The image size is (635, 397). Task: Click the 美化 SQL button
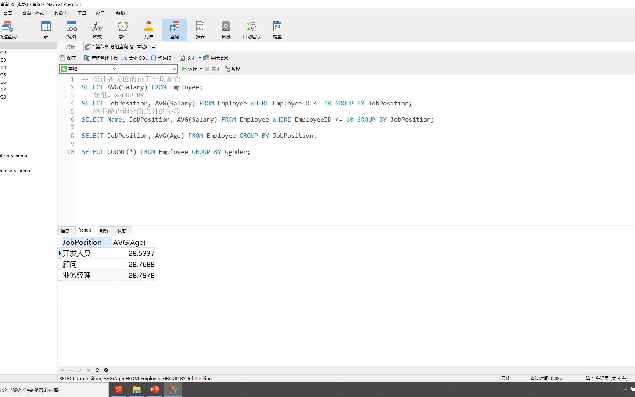coord(134,58)
